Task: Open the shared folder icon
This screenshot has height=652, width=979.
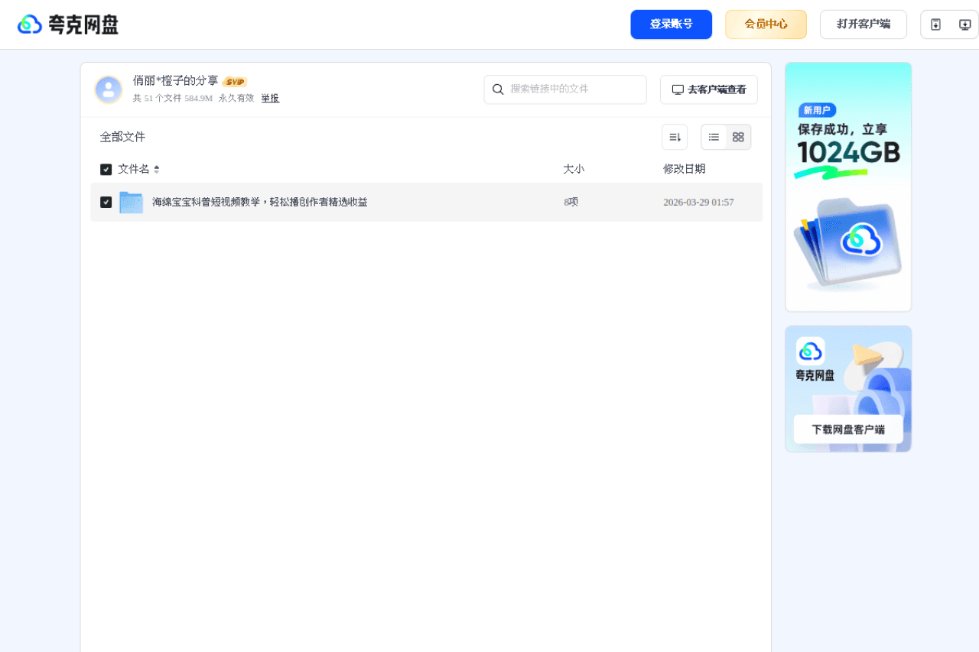Action: tap(131, 201)
